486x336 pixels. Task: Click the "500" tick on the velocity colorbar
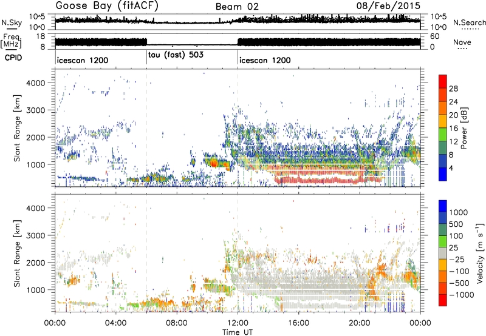(456, 224)
